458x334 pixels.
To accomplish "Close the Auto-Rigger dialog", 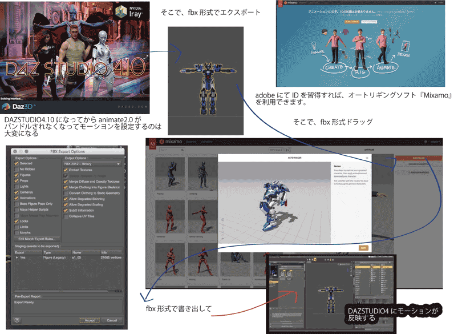I will (367, 158).
